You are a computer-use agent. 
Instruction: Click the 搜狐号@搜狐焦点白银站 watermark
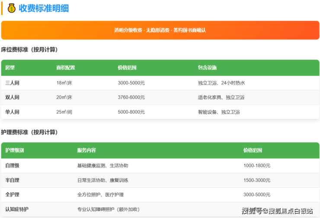[x=277, y=211]
